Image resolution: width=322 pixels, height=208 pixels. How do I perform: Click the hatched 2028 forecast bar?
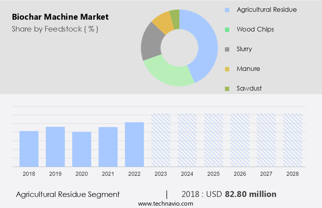pyautogui.click(x=293, y=140)
